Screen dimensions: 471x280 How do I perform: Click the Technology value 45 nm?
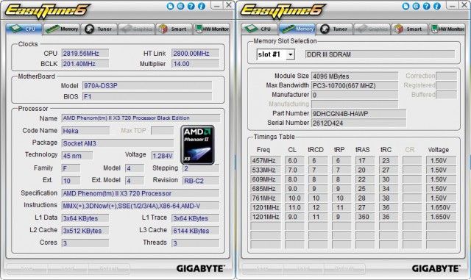[77, 156]
